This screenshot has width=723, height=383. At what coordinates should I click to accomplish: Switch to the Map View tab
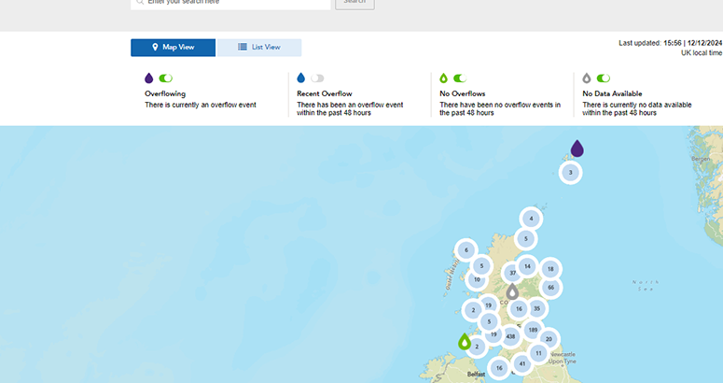pyautogui.click(x=173, y=48)
